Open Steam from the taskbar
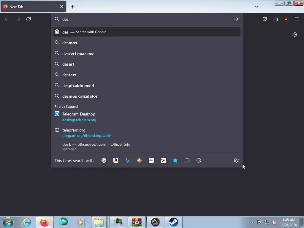Screen dimensions: 304x228 coord(173,222)
